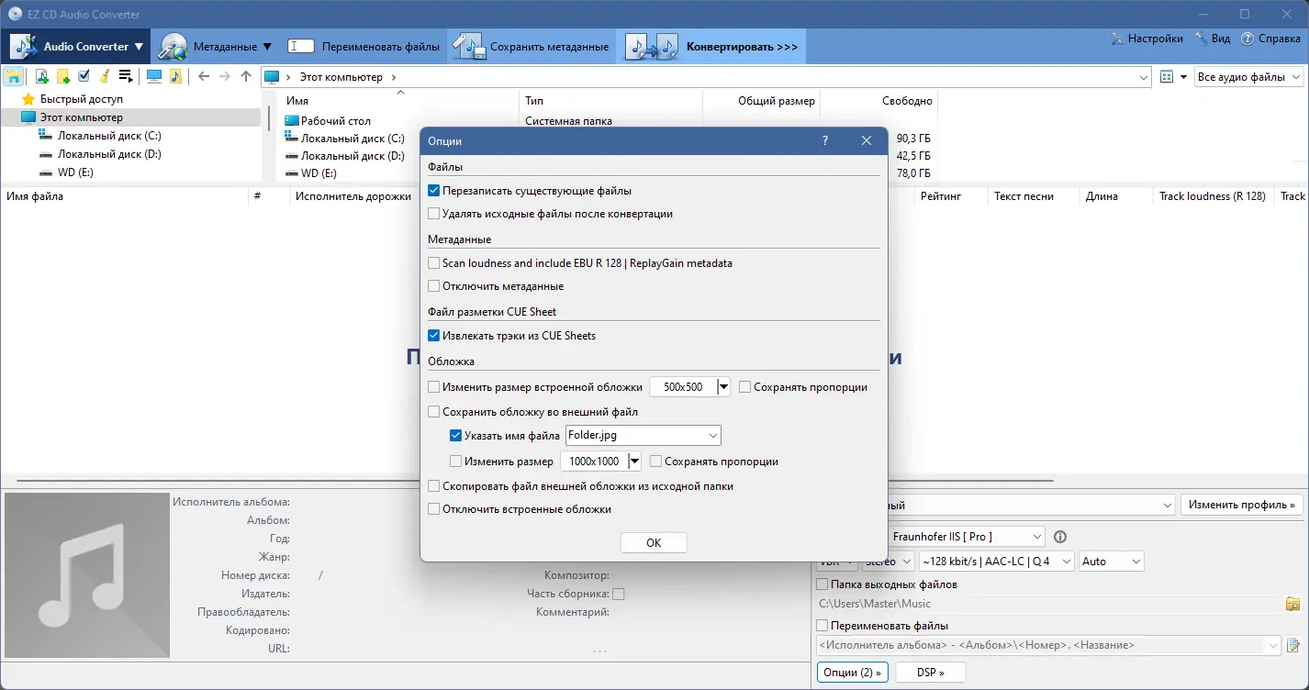Go up one folder level
The height and width of the screenshot is (690, 1309).
tap(246, 77)
